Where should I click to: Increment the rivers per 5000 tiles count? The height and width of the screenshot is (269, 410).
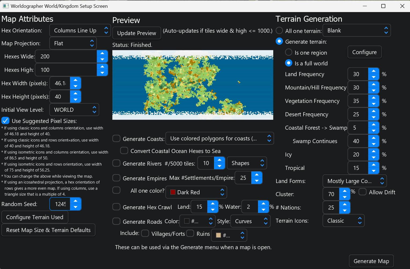pyautogui.click(x=219, y=160)
